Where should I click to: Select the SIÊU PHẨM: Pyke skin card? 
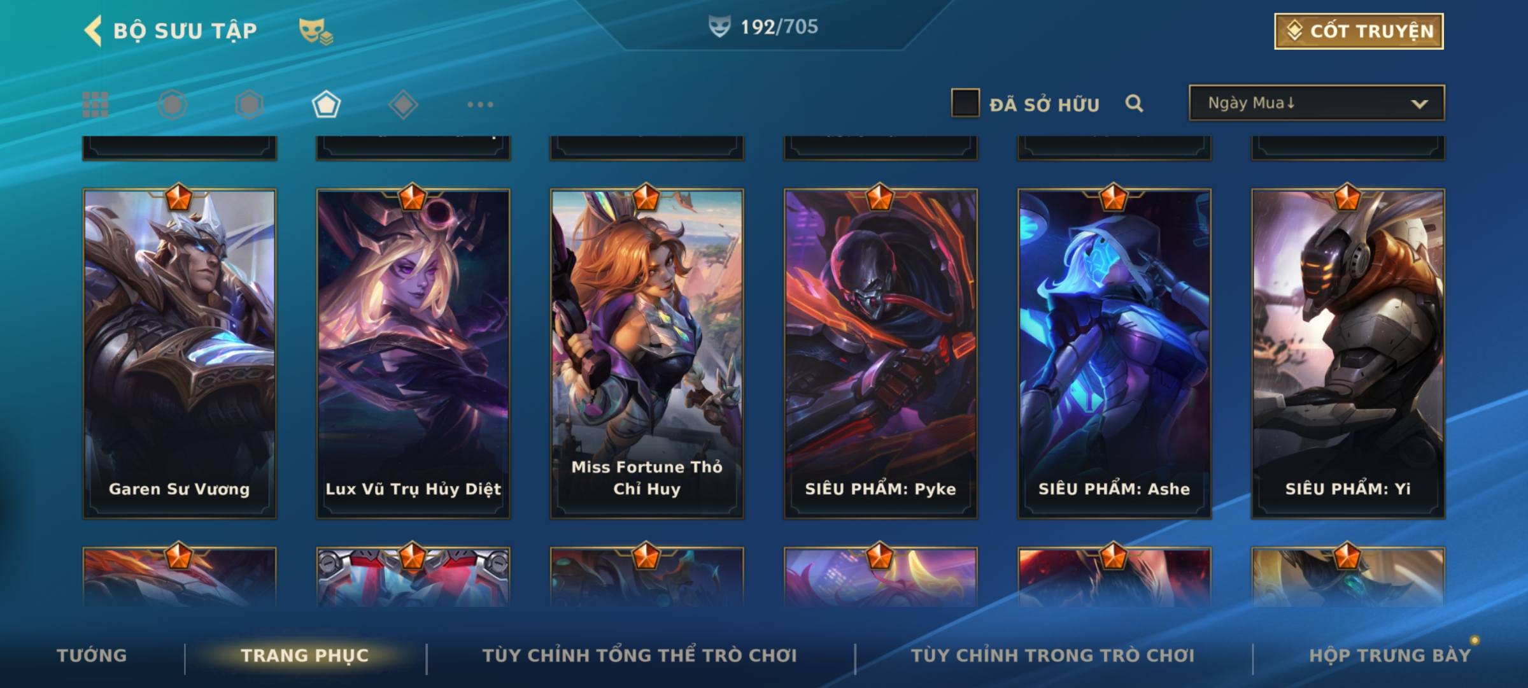(881, 354)
